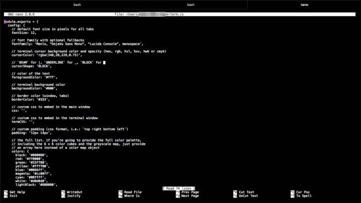Click the Cut Text shortcut label

247,192
